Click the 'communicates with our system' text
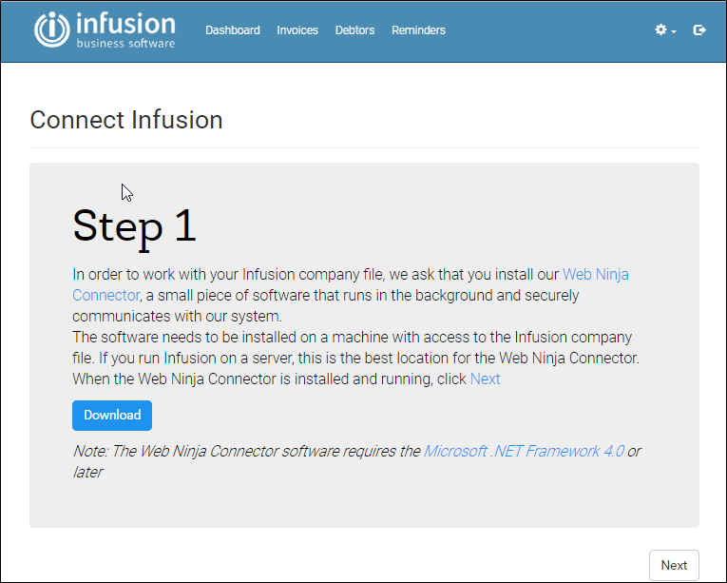Viewport: 727px width, 583px height. click(177, 316)
